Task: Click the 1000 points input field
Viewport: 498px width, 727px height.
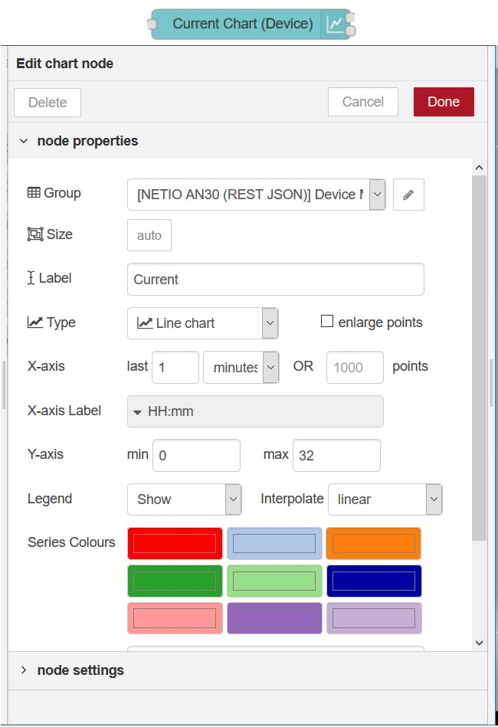Action: [x=355, y=367]
